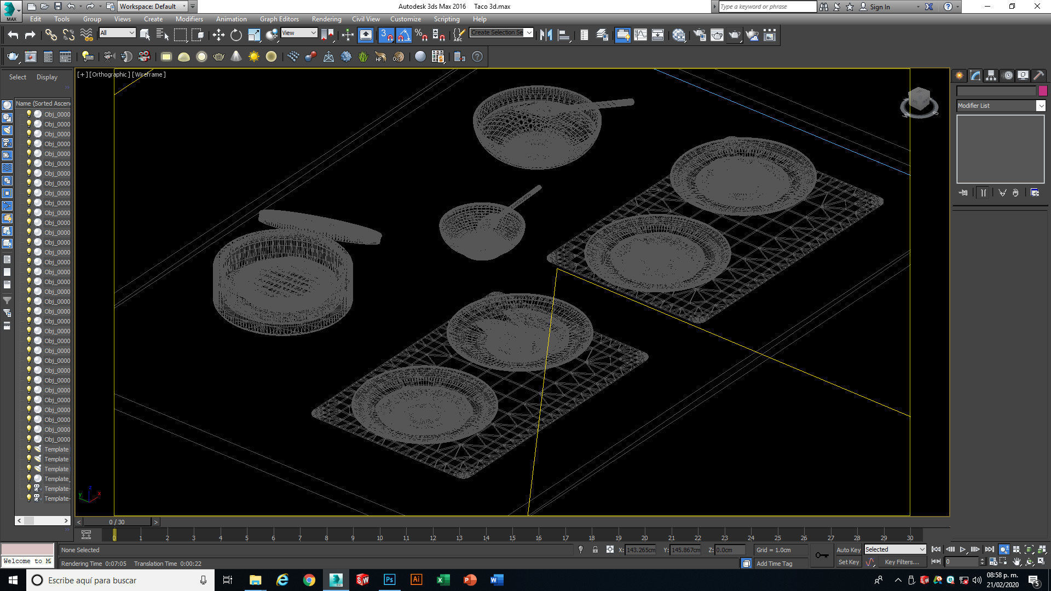Toggle the 3D Snaps button

click(x=386, y=36)
